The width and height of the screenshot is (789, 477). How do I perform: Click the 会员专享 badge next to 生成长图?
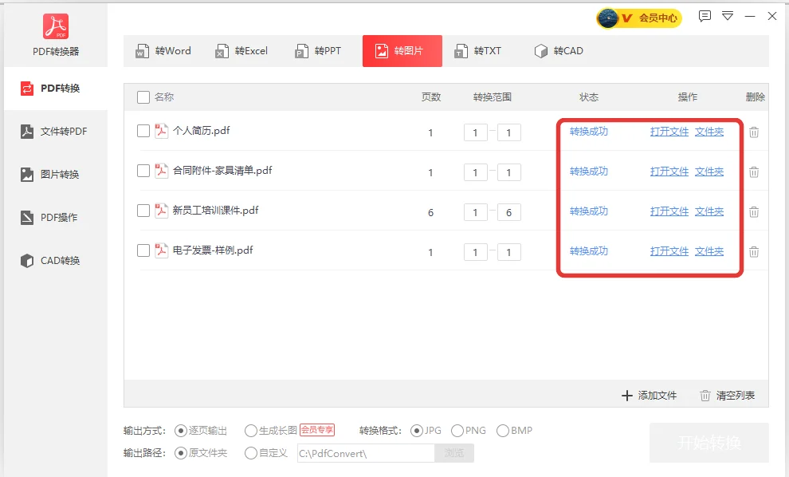[317, 430]
